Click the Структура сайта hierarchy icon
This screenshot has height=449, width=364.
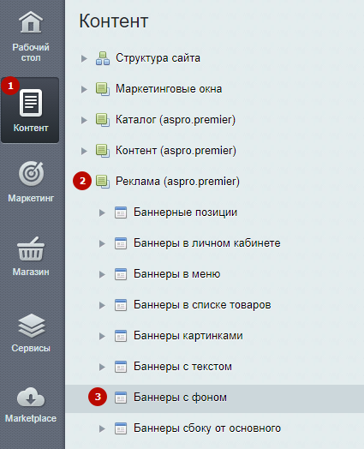click(103, 58)
